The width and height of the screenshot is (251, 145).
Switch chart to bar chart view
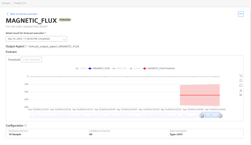(x=241, y=95)
